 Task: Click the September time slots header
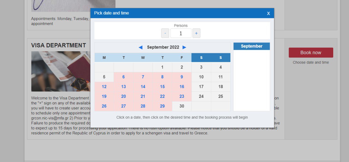tap(251, 46)
